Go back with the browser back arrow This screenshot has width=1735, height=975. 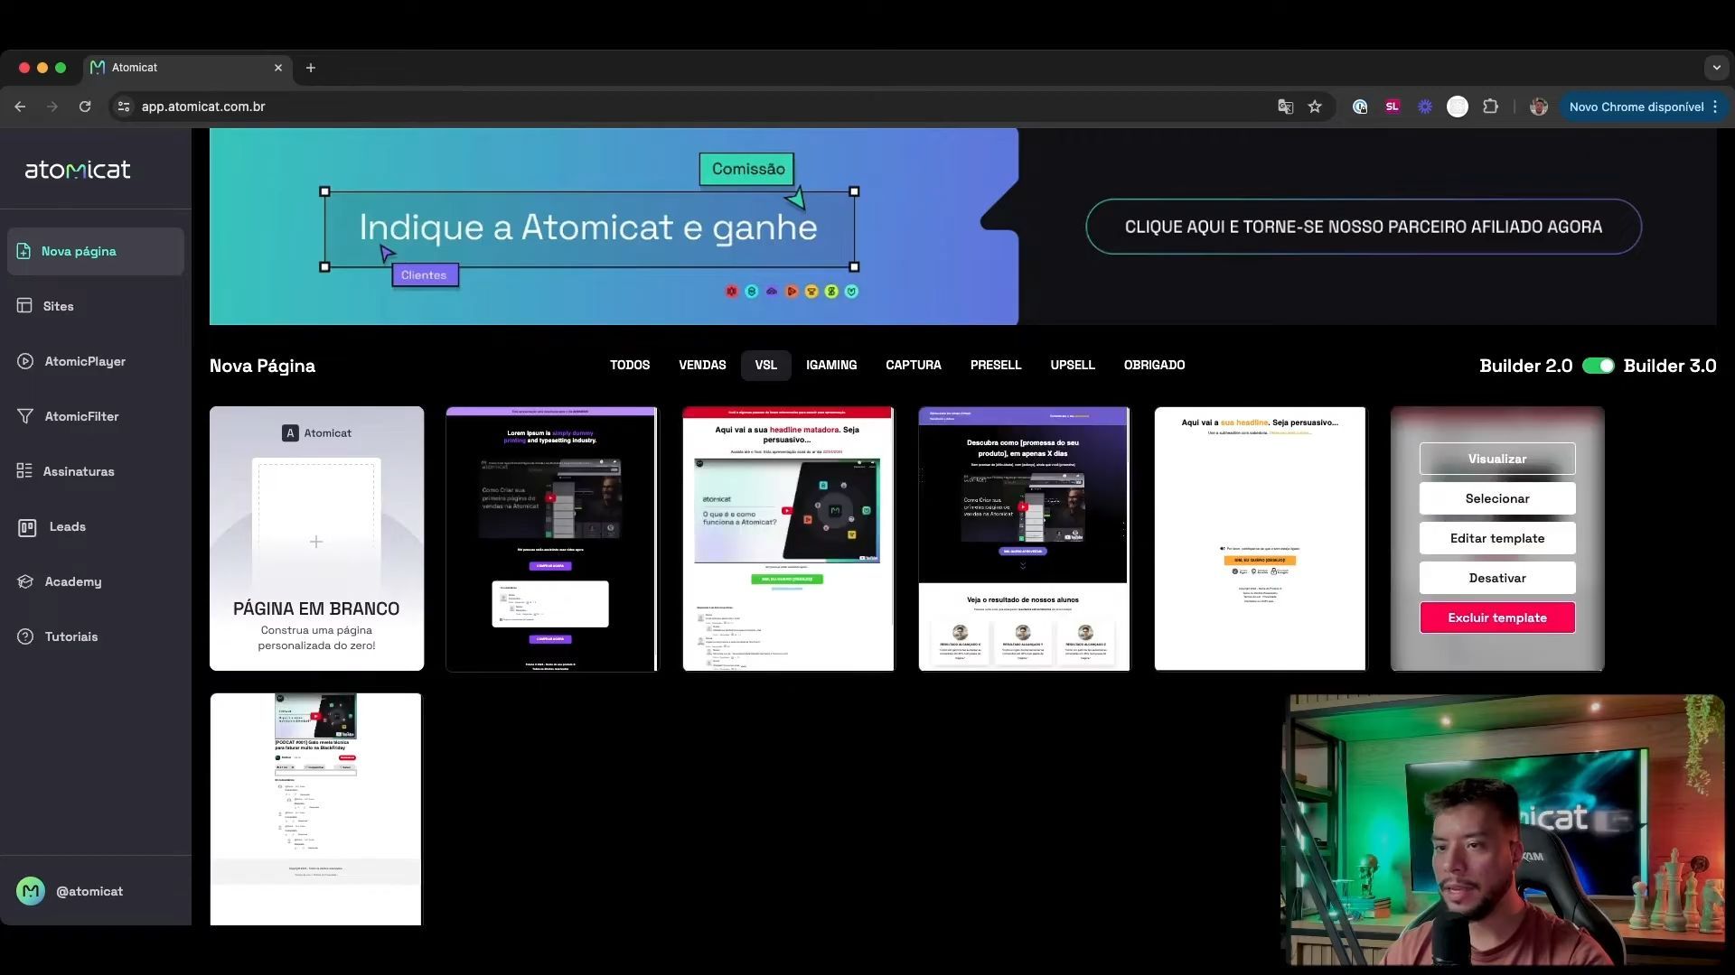coord(20,107)
